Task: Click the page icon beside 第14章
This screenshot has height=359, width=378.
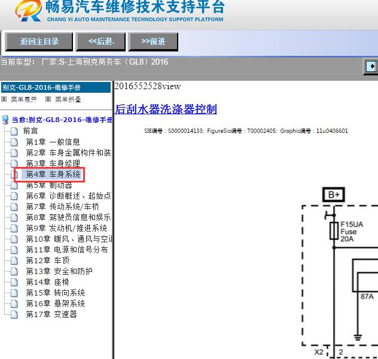Action: pyautogui.click(x=14, y=282)
